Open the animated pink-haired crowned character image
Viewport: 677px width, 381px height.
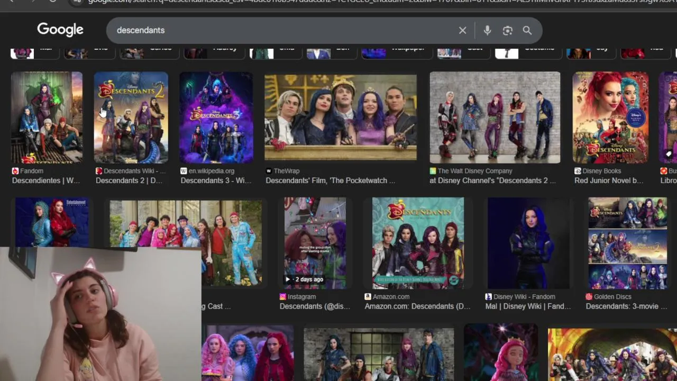(501, 353)
